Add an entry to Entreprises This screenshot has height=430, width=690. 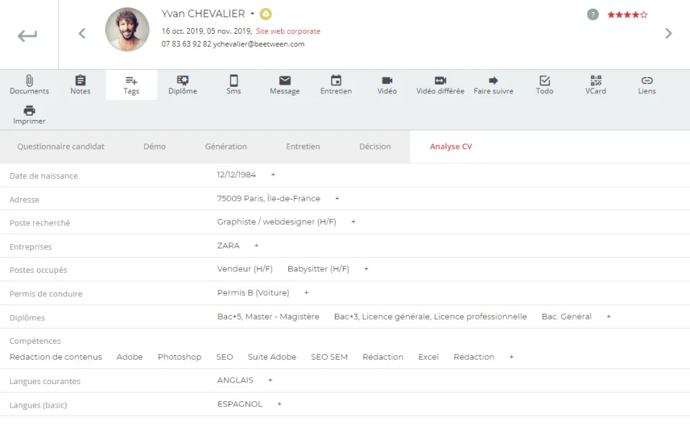(256, 246)
